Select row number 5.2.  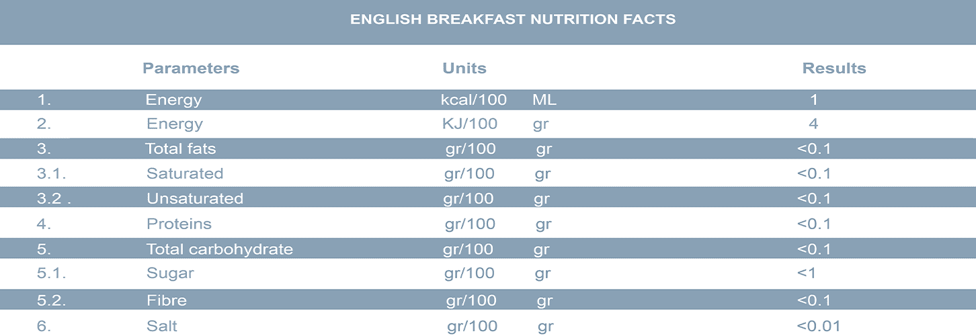click(52, 300)
